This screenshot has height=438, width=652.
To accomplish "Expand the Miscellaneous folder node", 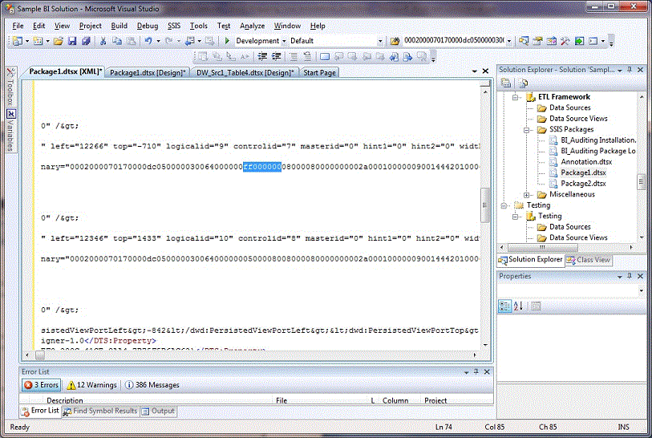I will pos(527,194).
